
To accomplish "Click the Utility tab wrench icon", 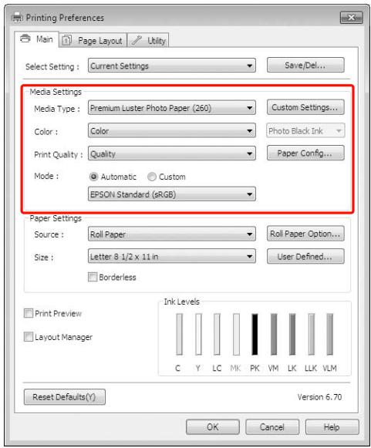I will coord(137,40).
